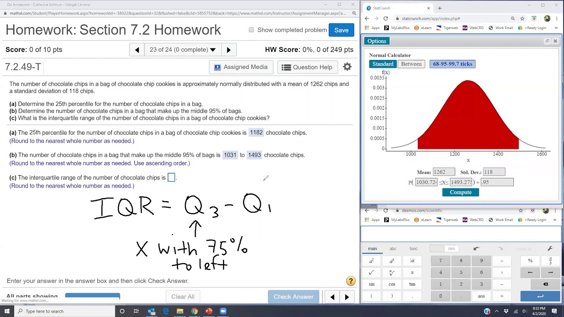
Task: Edit the Mean field in Normal Calculator
Action: 444,172
